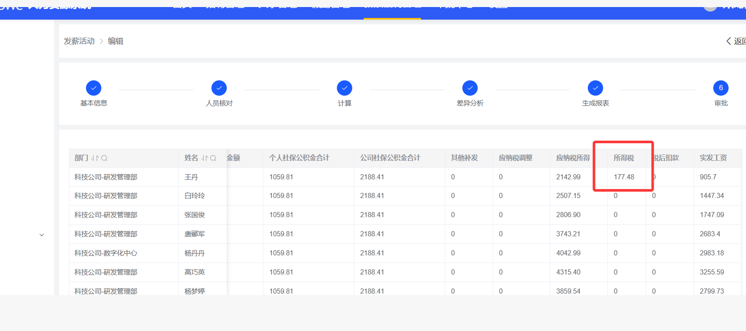Select the 实发工资 column header
The width and height of the screenshot is (746, 331).
(713, 158)
